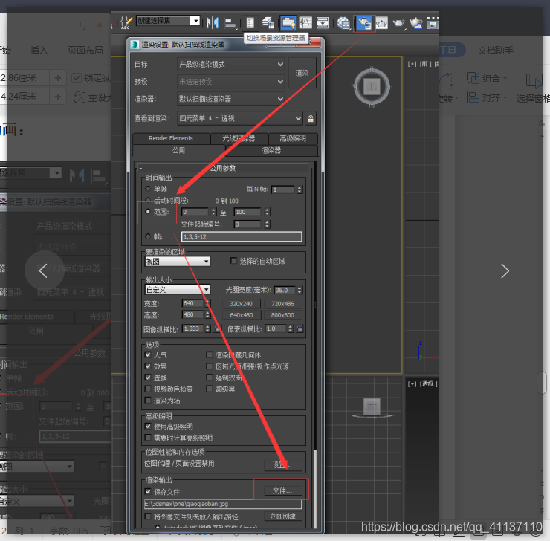Open the 自定义 output size dropdown
Image resolution: width=550 pixels, height=541 pixels.
coord(178,290)
